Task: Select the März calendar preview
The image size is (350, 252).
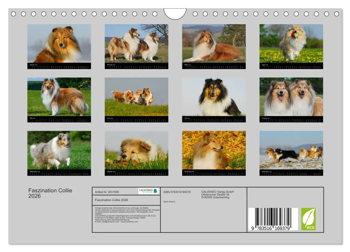Action: pos(214,45)
